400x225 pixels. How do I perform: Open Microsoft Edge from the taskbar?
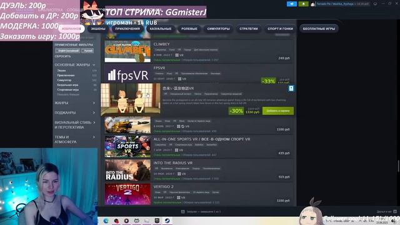[x=106, y=221]
